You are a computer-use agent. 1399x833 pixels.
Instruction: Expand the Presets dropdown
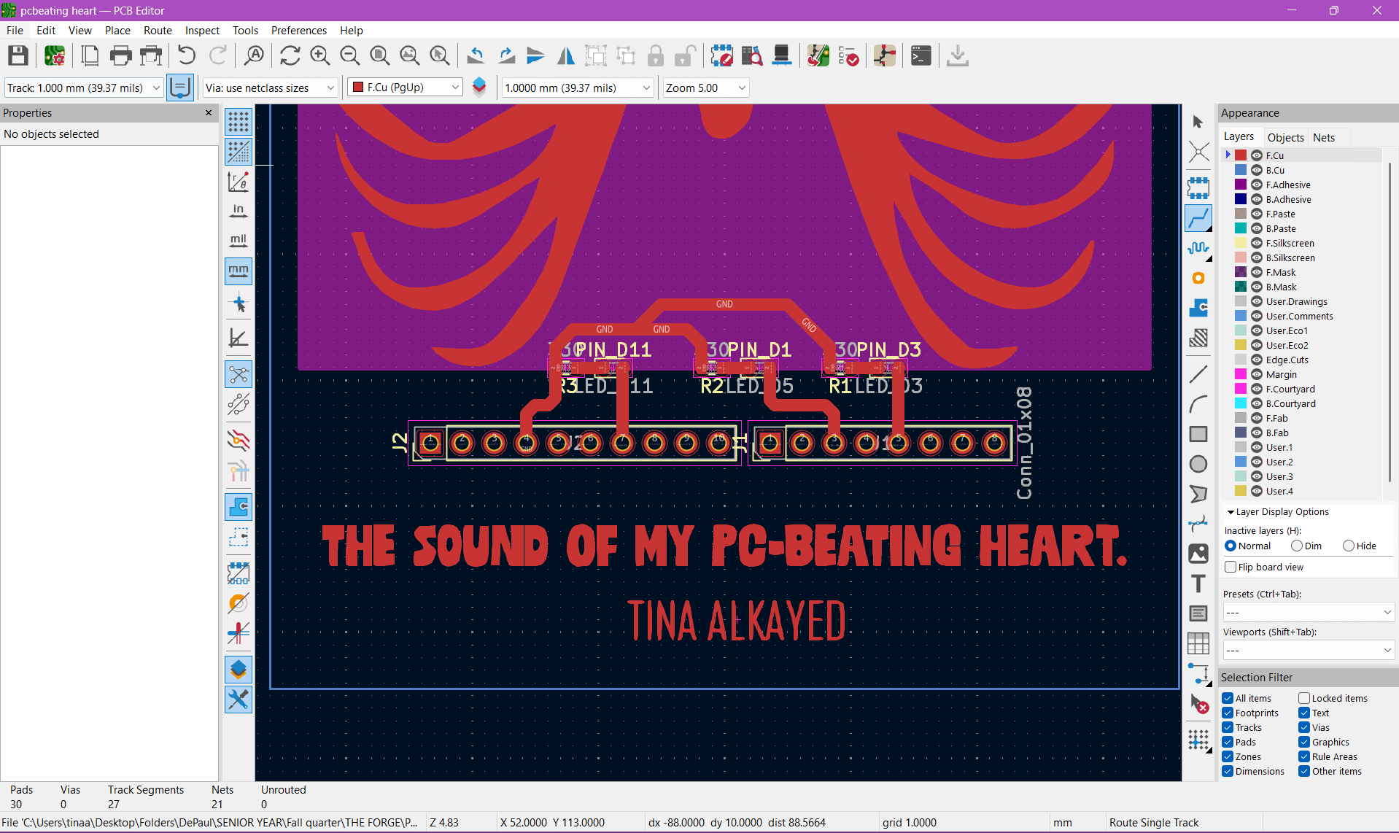point(1308,612)
